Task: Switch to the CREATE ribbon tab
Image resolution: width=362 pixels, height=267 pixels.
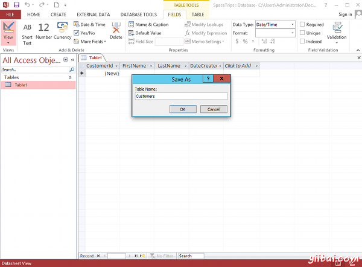Action: pyautogui.click(x=59, y=14)
